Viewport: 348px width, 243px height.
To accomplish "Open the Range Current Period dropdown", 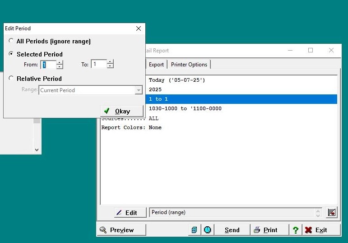I will pos(139,90).
